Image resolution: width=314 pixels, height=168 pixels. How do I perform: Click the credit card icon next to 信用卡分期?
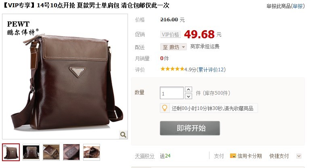point(233,156)
